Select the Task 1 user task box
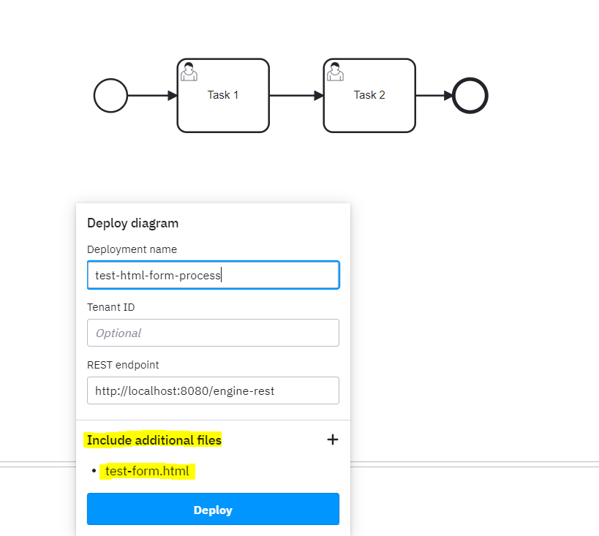Image resolution: width=599 pixels, height=536 pixels. [223, 96]
